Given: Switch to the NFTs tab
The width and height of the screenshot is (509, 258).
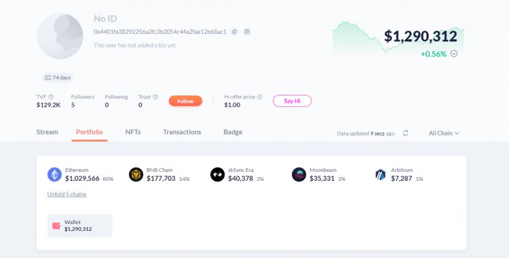Looking at the screenshot, I should [133, 132].
